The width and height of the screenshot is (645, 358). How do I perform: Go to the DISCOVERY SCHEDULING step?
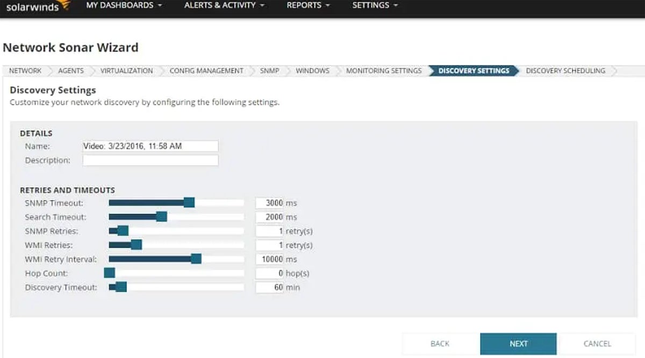pos(565,70)
